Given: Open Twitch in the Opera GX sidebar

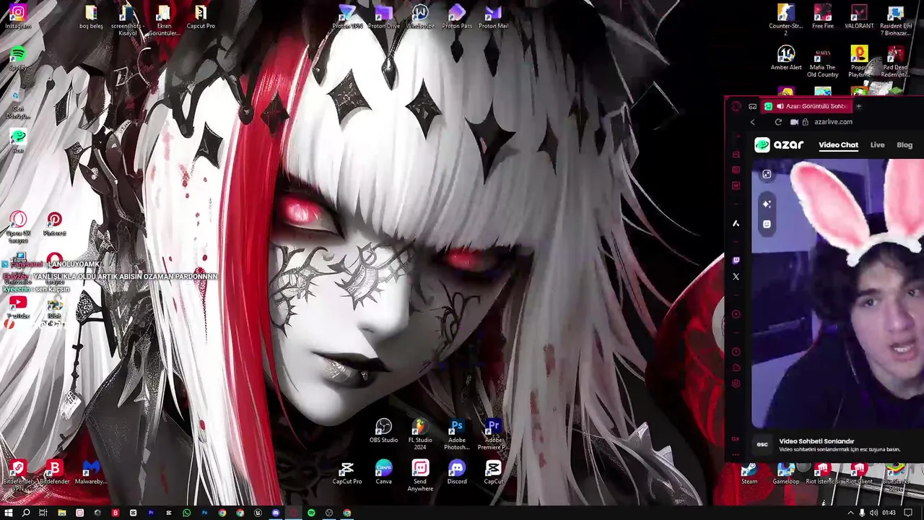Looking at the screenshot, I should point(736,260).
